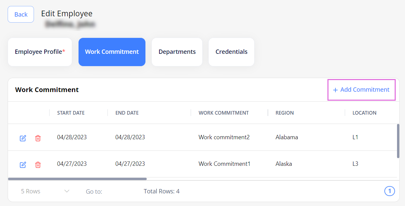Click the L1 location cell
405x206 pixels.
click(355, 137)
